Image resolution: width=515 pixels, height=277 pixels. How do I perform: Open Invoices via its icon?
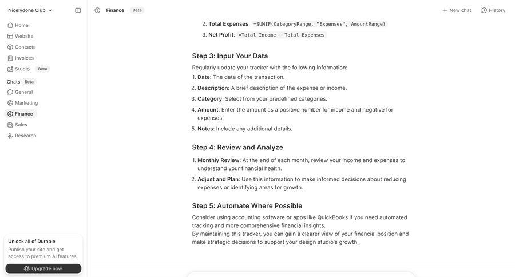[10, 58]
